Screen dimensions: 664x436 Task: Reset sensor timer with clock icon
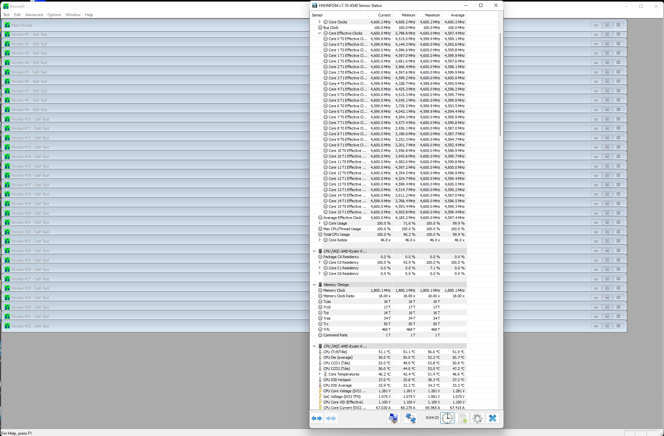[447, 418]
